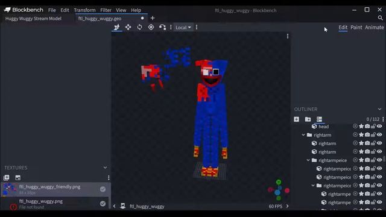Open the viewport options menu

click(288, 36)
